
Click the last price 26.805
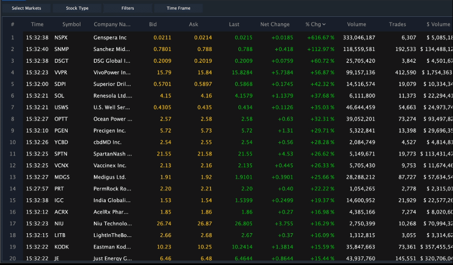click(244, 224)
